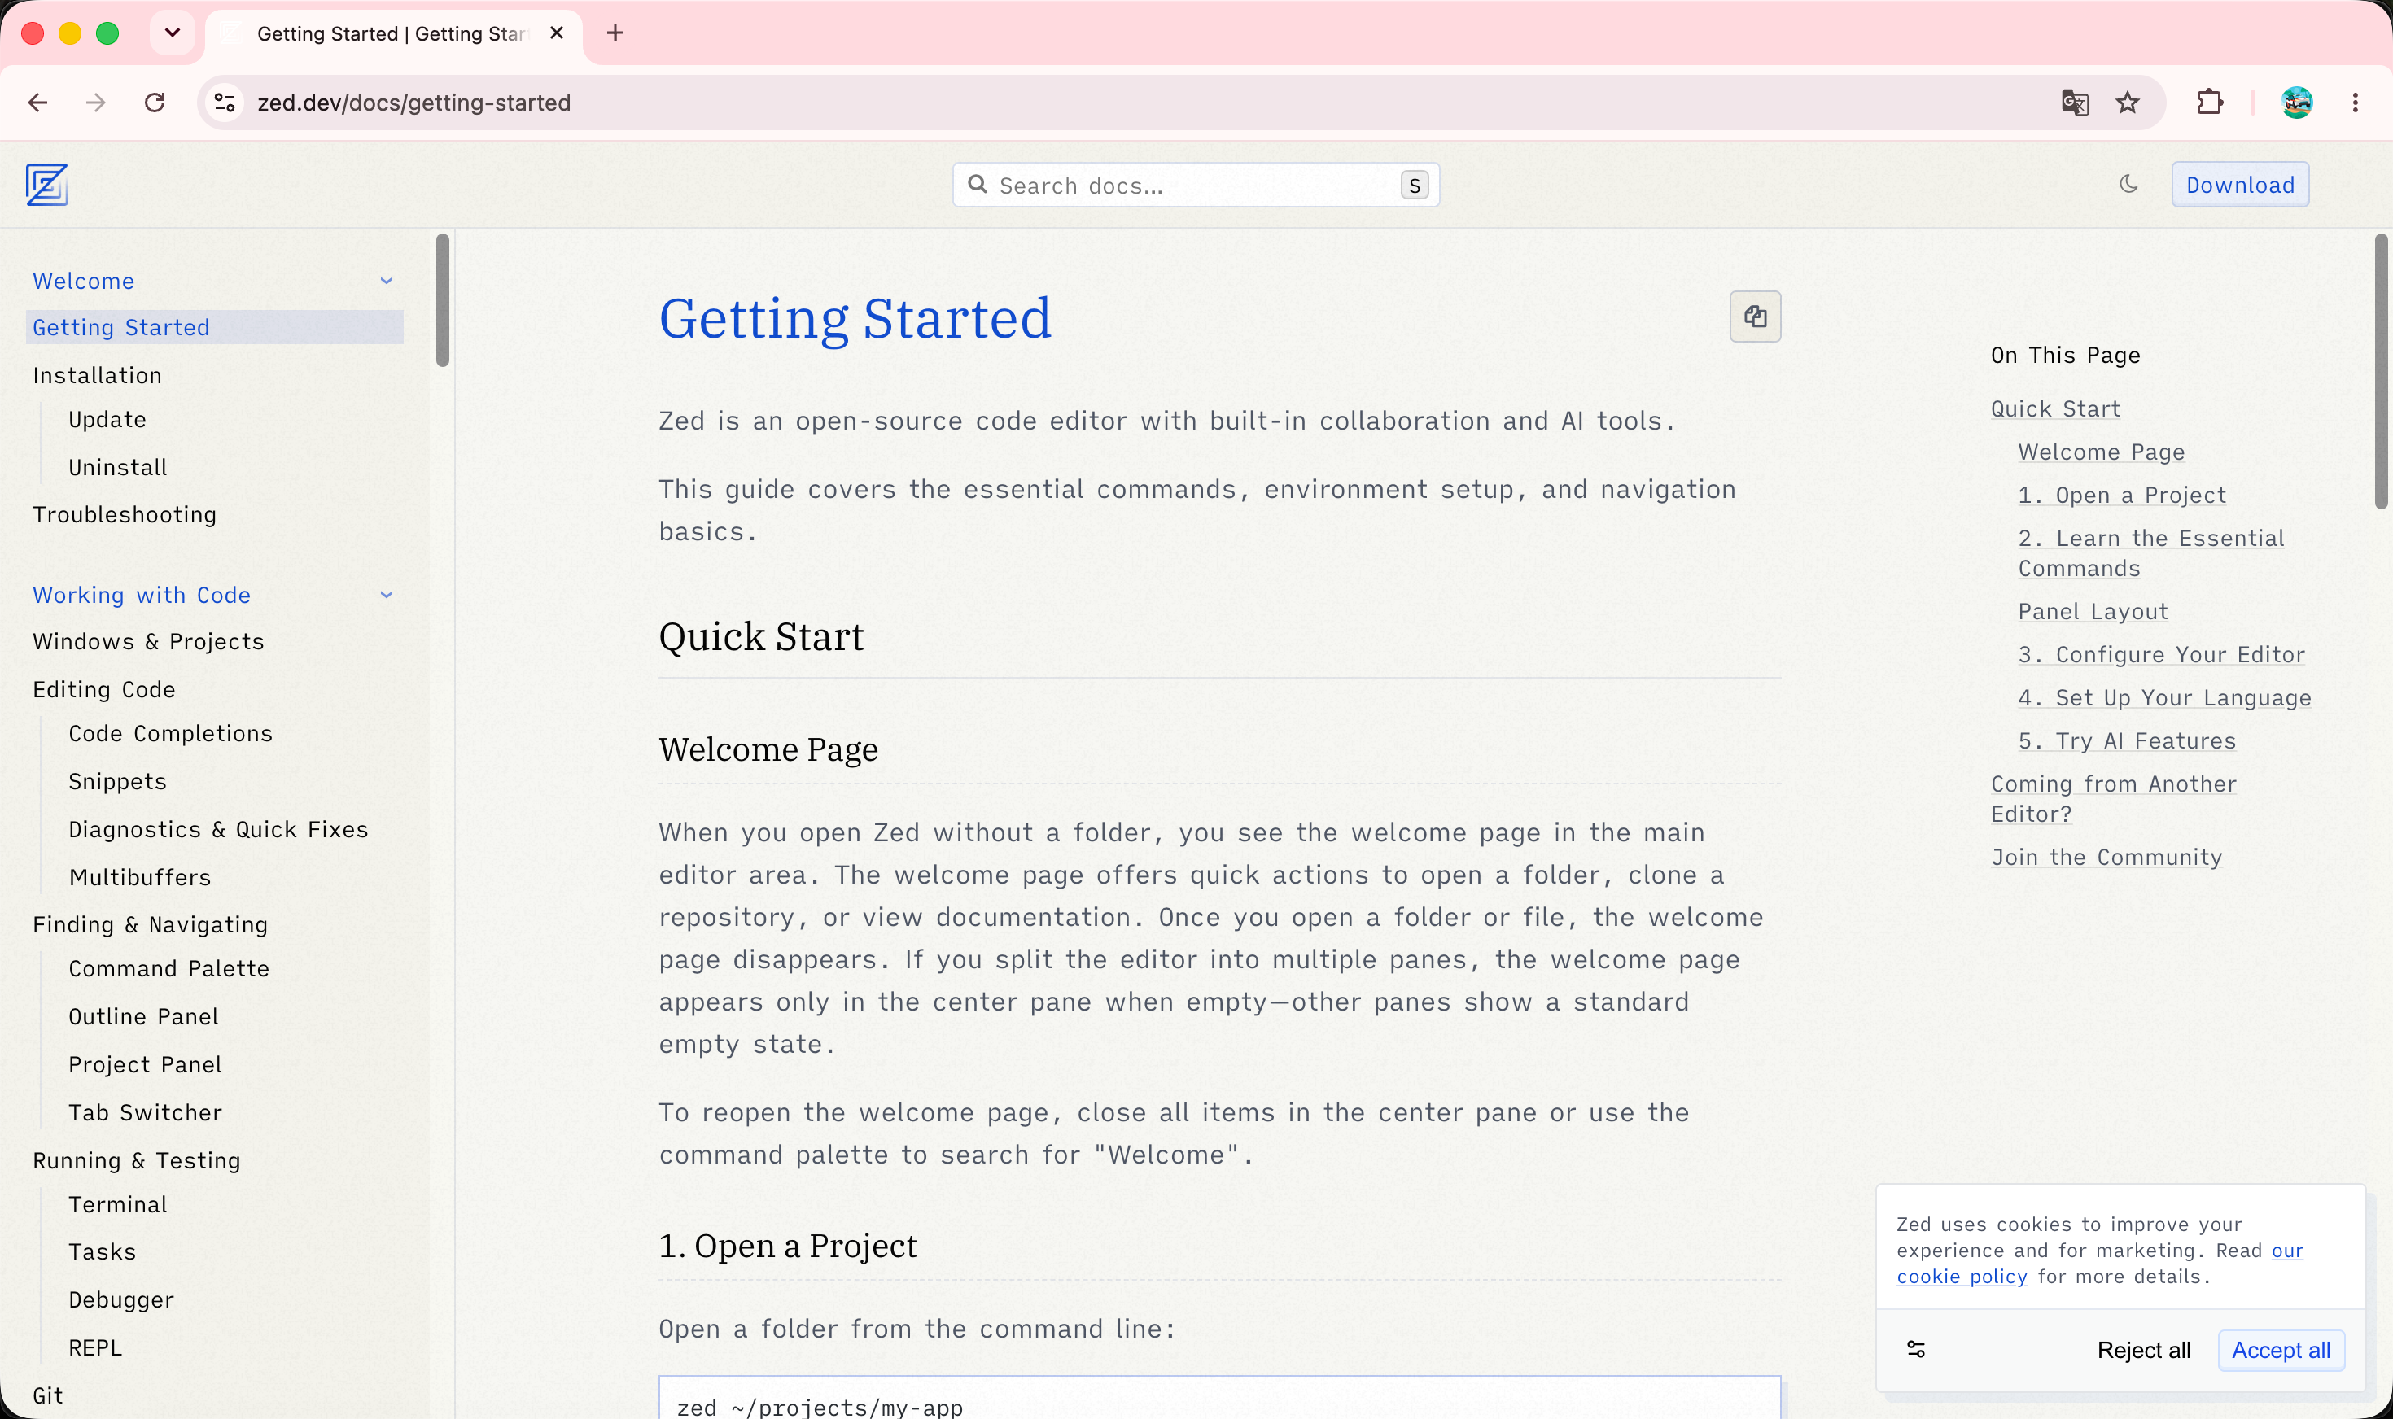Toggle dark mode moon icon

(x=2128, y=184)
